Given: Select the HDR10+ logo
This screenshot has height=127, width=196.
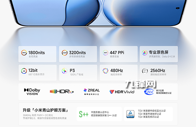Looking at the screenshot, I should (62, 92).
